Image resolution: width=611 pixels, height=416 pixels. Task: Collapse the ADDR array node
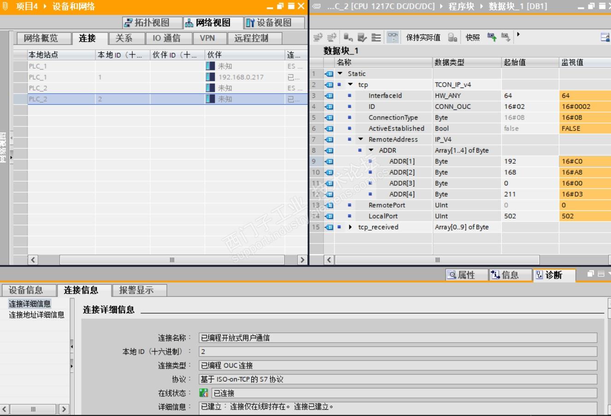(371, 150)
